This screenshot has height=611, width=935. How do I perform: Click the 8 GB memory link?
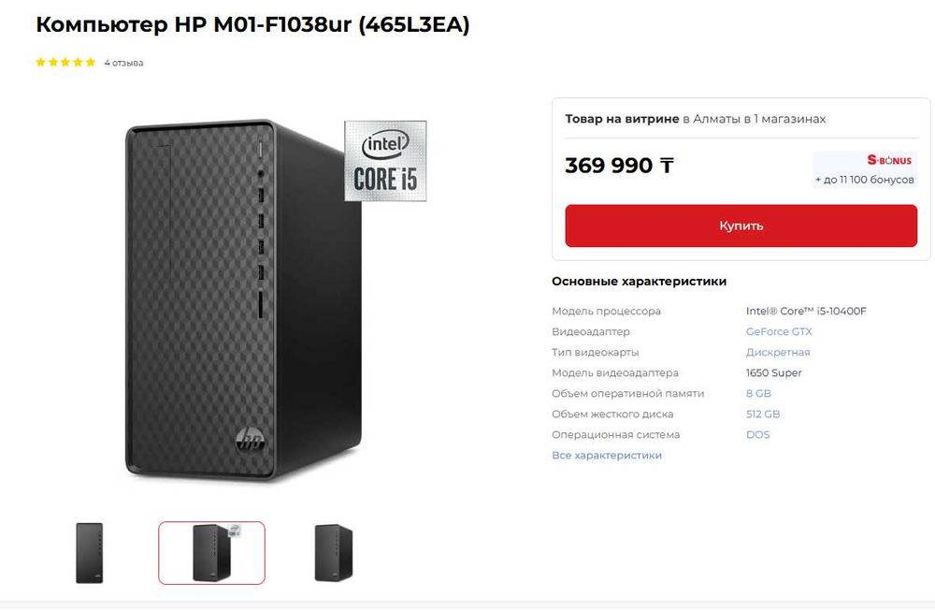pos(758,394)
